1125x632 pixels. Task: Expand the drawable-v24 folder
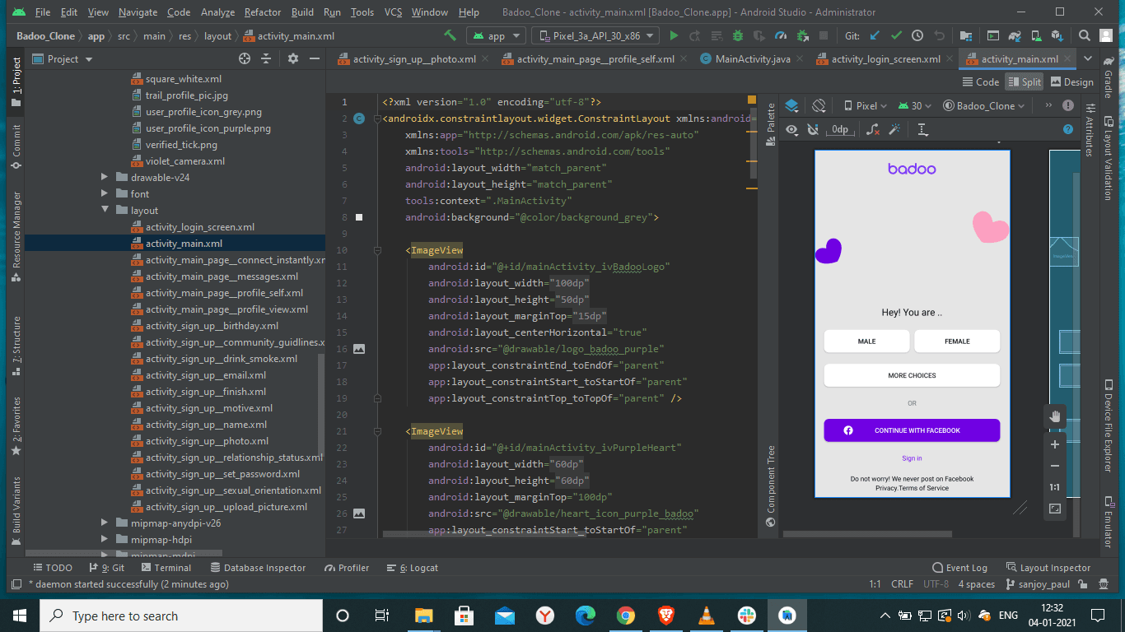coord(105,178)
